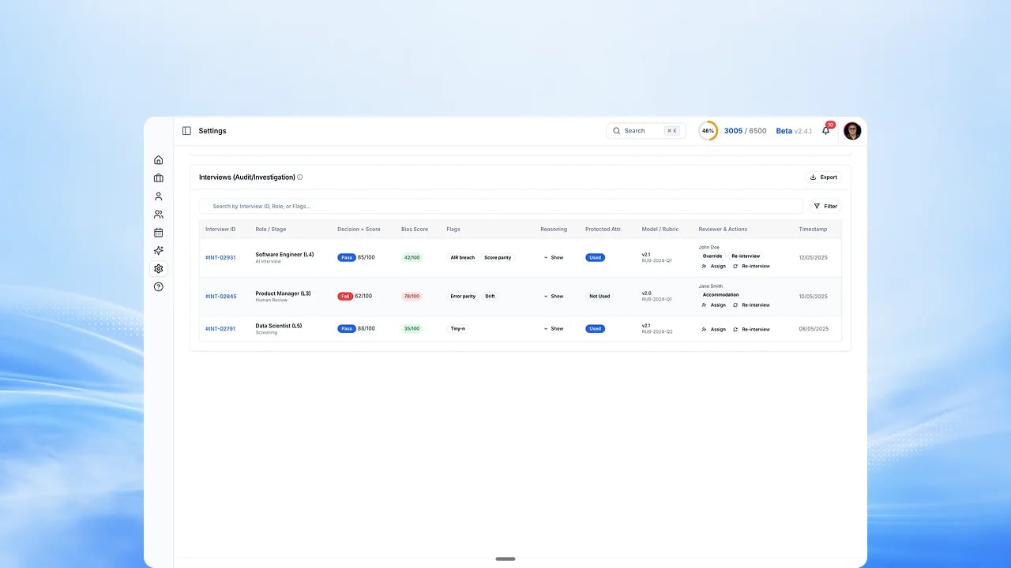This screenshot has width=1011, height=568.
Task: Click the AIR breach flag chip
Action: [x=463, y=258]
